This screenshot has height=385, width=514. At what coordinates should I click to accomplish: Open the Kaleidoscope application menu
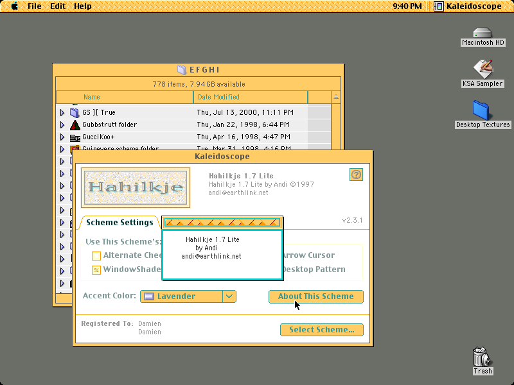coord(468,6)
